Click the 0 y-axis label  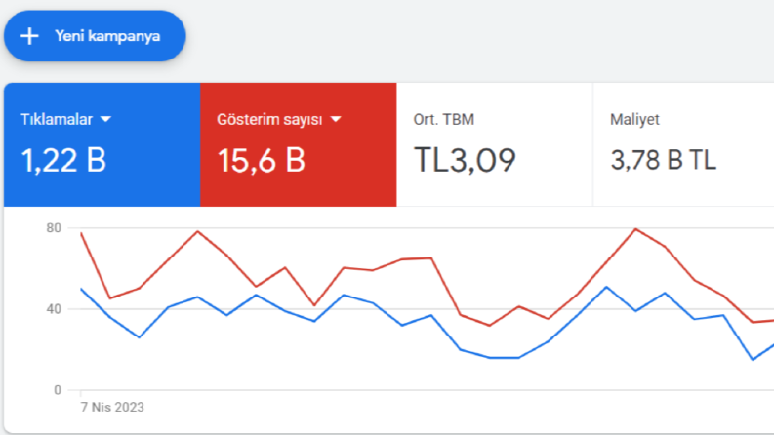(x=58, y=390)
